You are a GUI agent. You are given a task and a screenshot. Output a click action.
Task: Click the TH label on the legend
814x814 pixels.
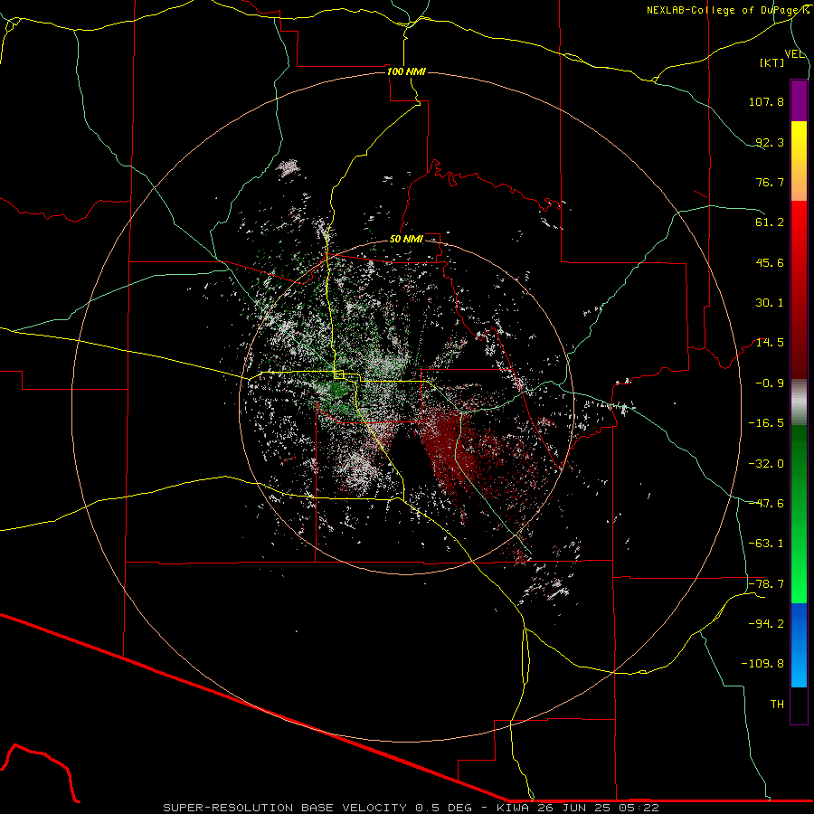pyautogui.click(x=777, y=705)
